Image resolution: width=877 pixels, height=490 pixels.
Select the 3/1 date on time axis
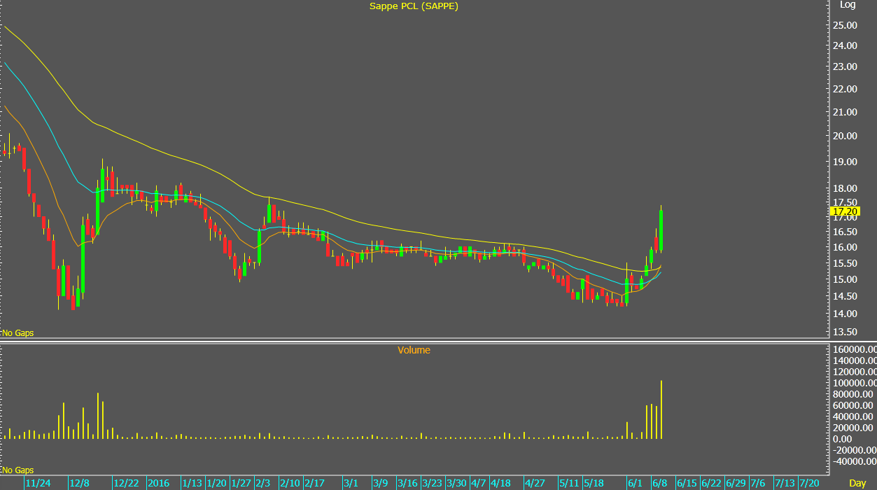coord(351,484)
